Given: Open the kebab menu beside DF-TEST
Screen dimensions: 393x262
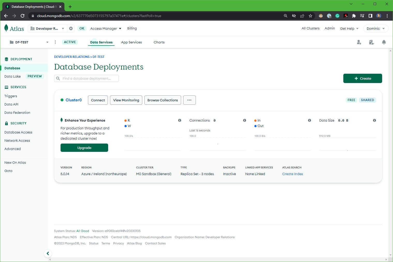Looking at the screenshot, I should click(x=55, y=42).
